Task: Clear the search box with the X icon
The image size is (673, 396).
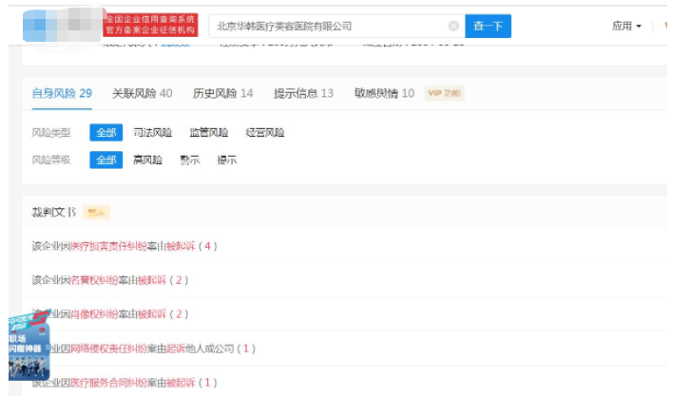Action: (x=453, y=27)
